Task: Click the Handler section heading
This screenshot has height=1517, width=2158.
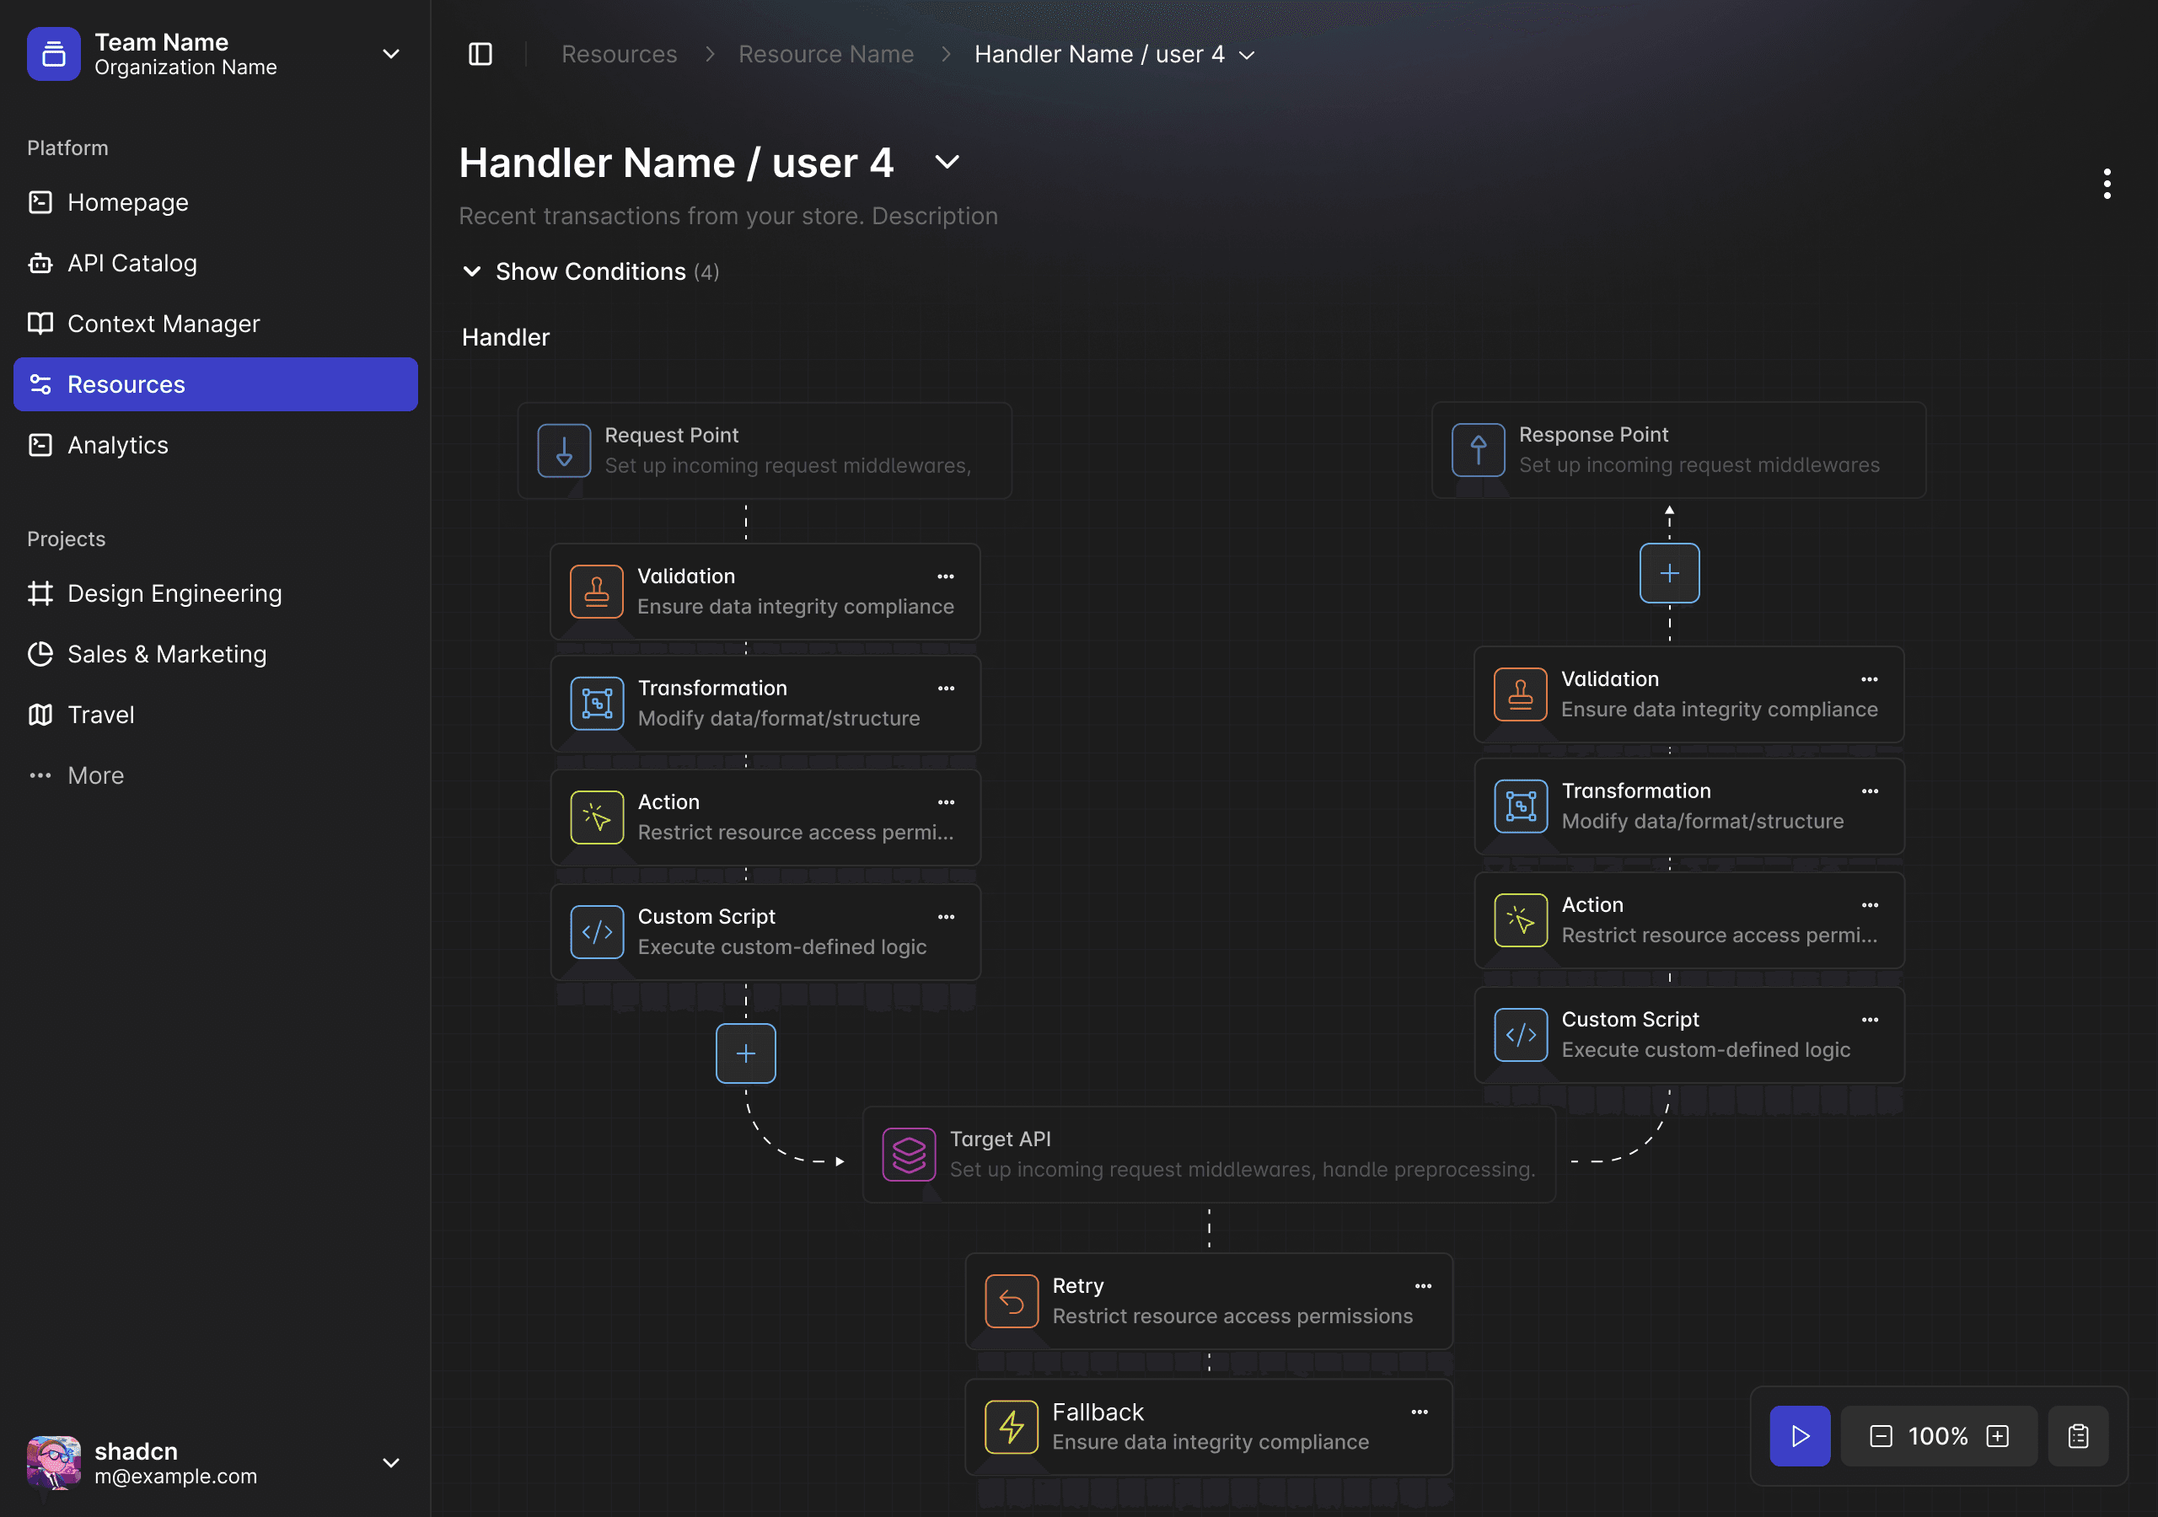Action: (x=506, y=337)
